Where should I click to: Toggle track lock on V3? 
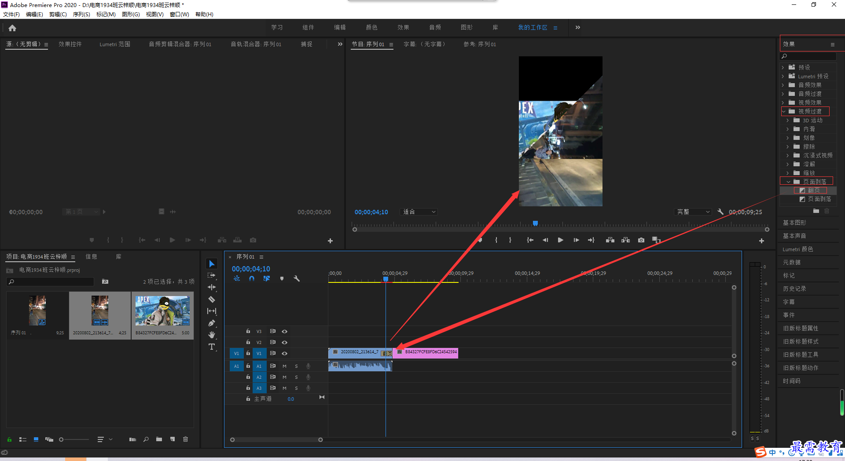click(248, 331)
